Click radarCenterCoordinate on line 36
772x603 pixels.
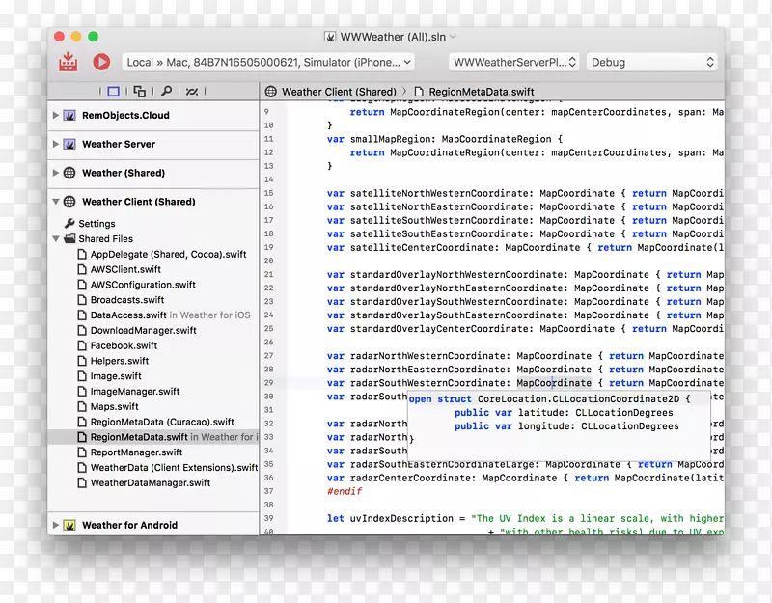[x=413, y=478]
